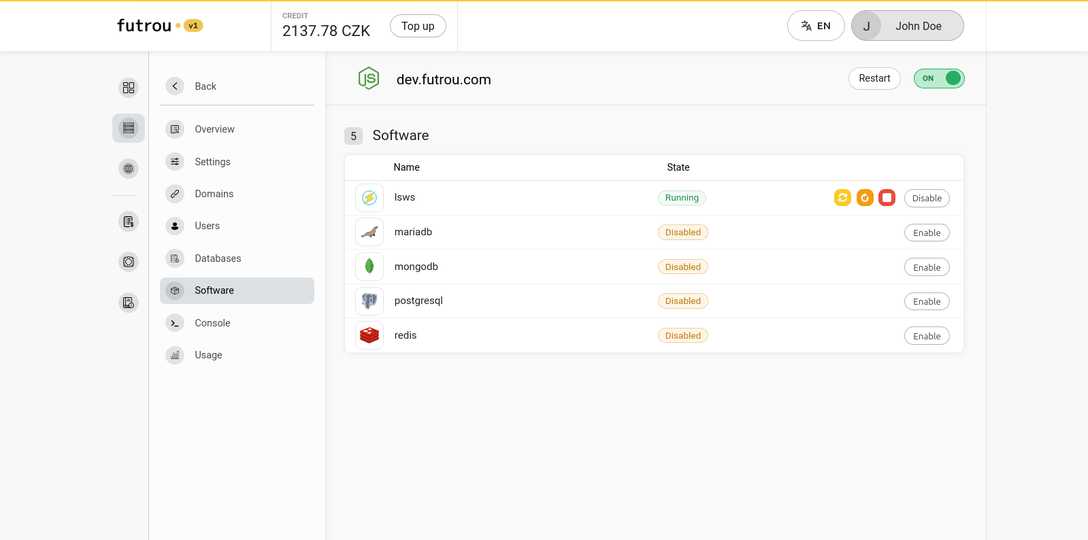Enable the mariadb software

point(927,233)
